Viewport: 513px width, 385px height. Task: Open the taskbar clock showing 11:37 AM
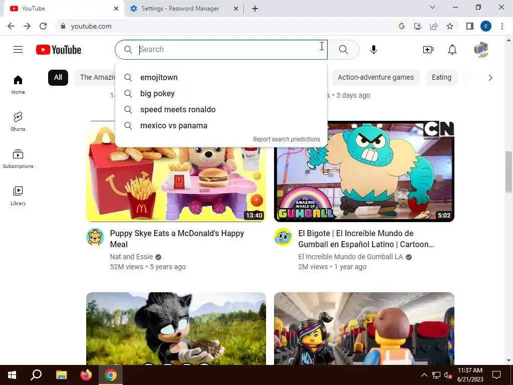(x=470, y=375)
